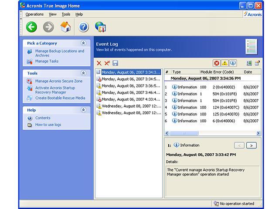The height and width of the screenshot is (209, 279).
Task: Click the horizontal scrollbar right arrow
Action: [x=258, y=133]
